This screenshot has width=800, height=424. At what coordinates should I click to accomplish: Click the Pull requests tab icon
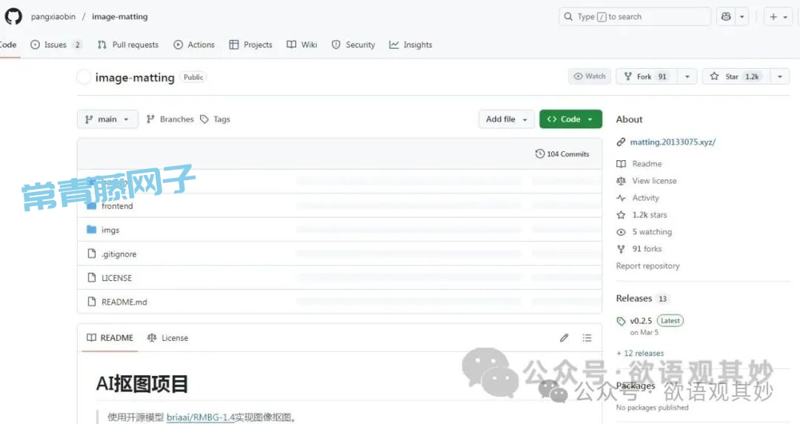tap(102, 44)
